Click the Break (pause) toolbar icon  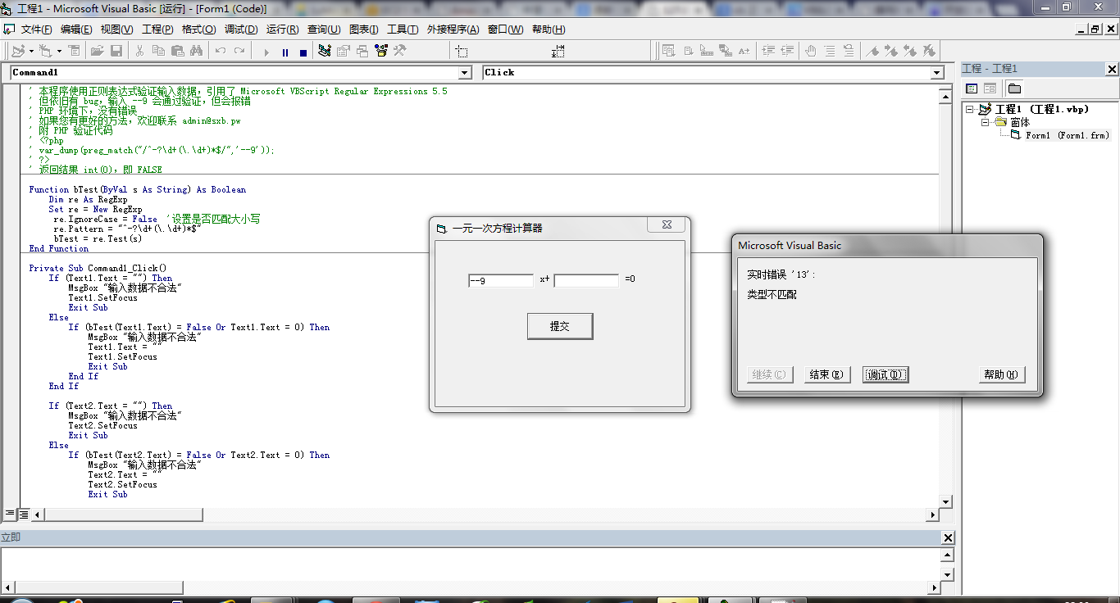pyautogui.click(x=285, y=52)
